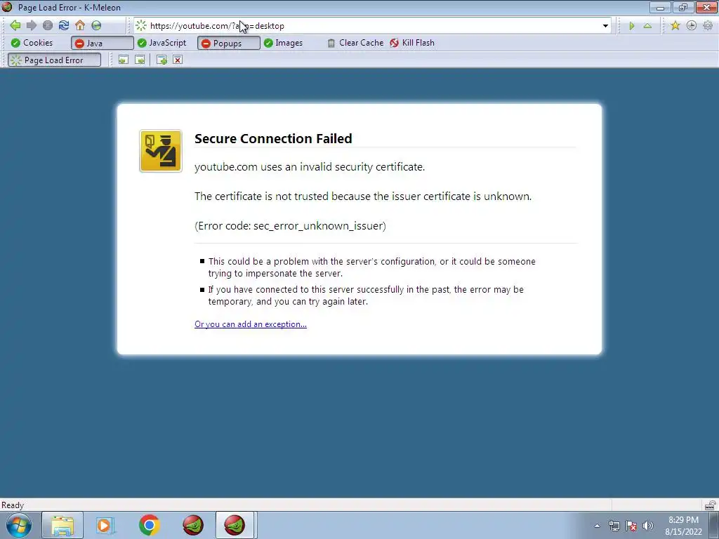Show hidden system tray icons
This screenshot has width=719, height=539.
point(597,526)
